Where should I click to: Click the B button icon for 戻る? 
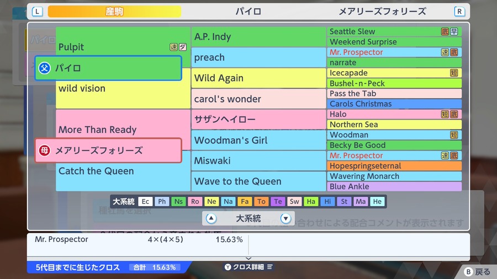click(x=468, y=272)
